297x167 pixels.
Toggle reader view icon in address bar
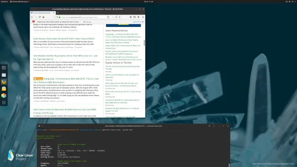pos(108,17)
